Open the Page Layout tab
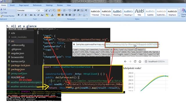Screen dimensions: 186x105 pos(24,5)
